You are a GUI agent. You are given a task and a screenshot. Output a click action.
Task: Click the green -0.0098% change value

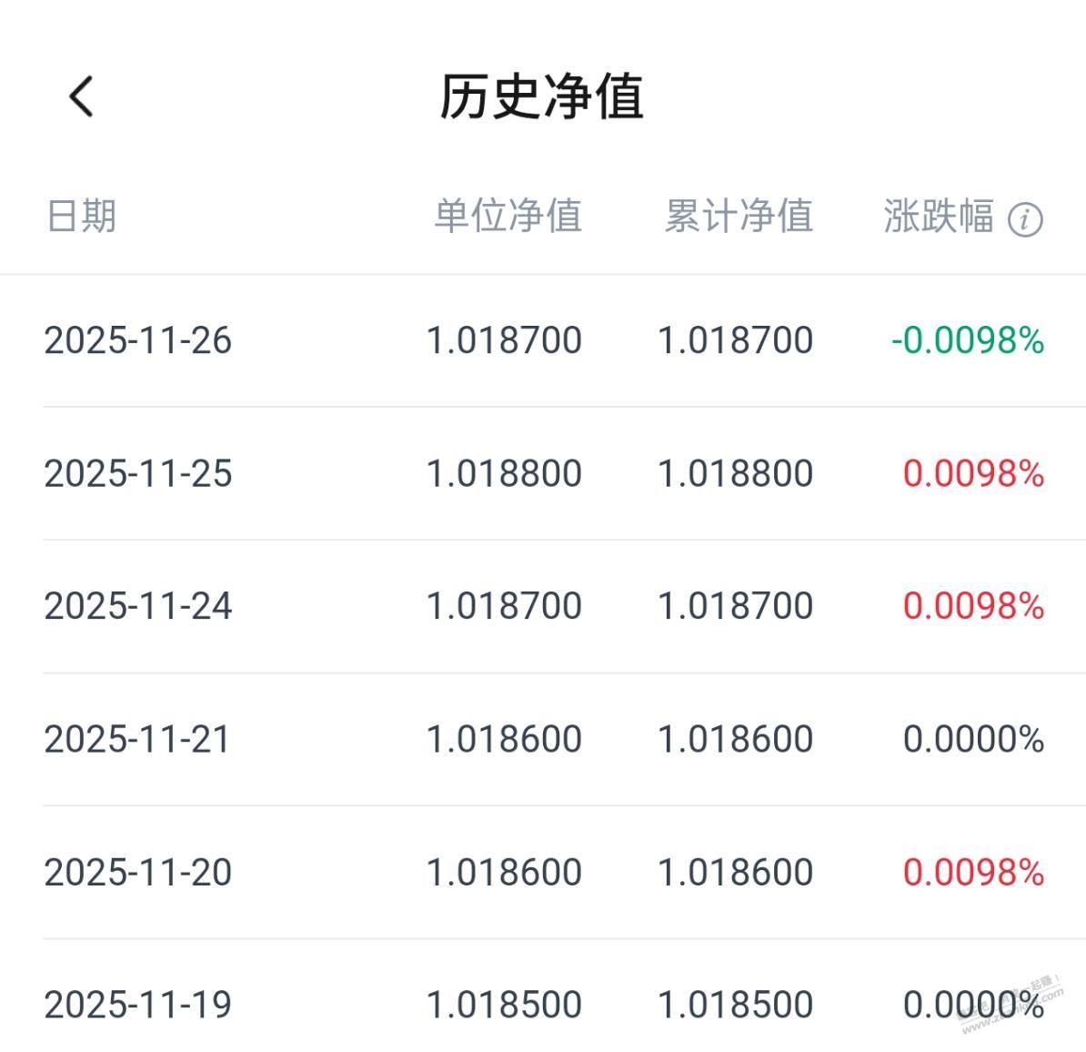968,340
